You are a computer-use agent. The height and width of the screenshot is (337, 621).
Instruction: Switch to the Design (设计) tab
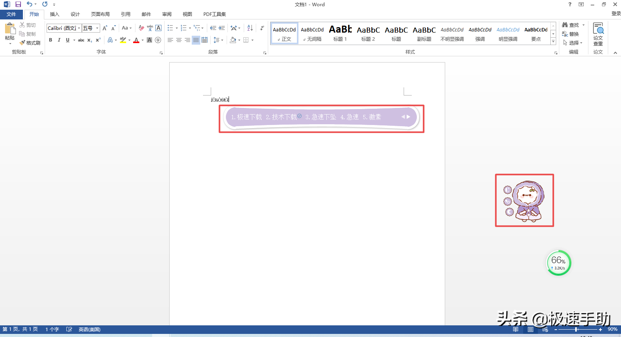click(75, 14)
